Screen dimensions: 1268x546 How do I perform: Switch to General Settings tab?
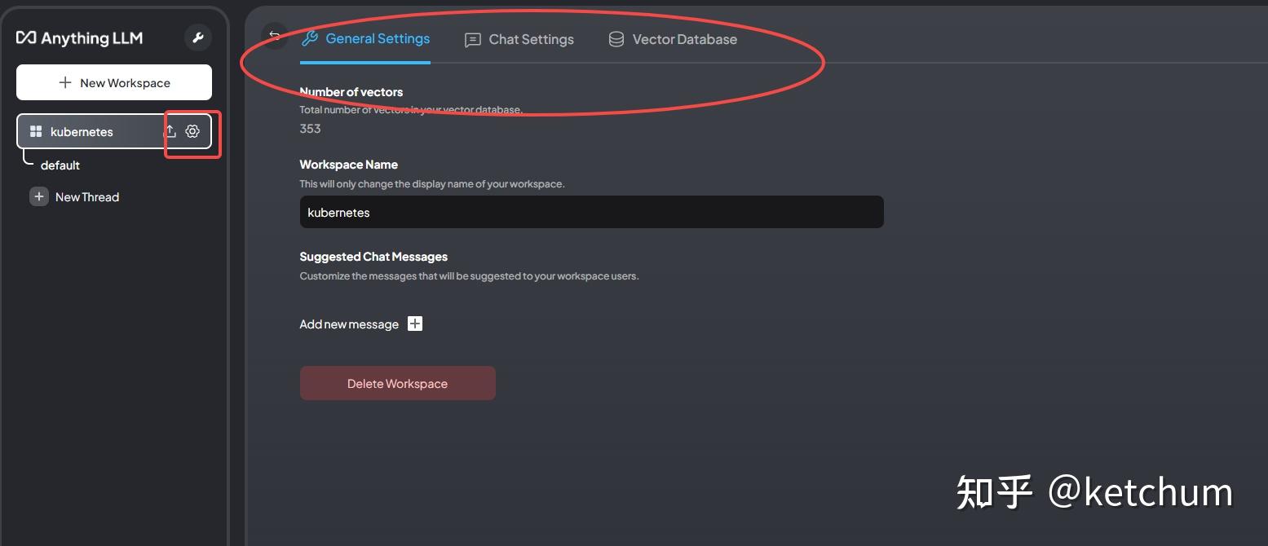pyautogui.click(x=365, y=39)
